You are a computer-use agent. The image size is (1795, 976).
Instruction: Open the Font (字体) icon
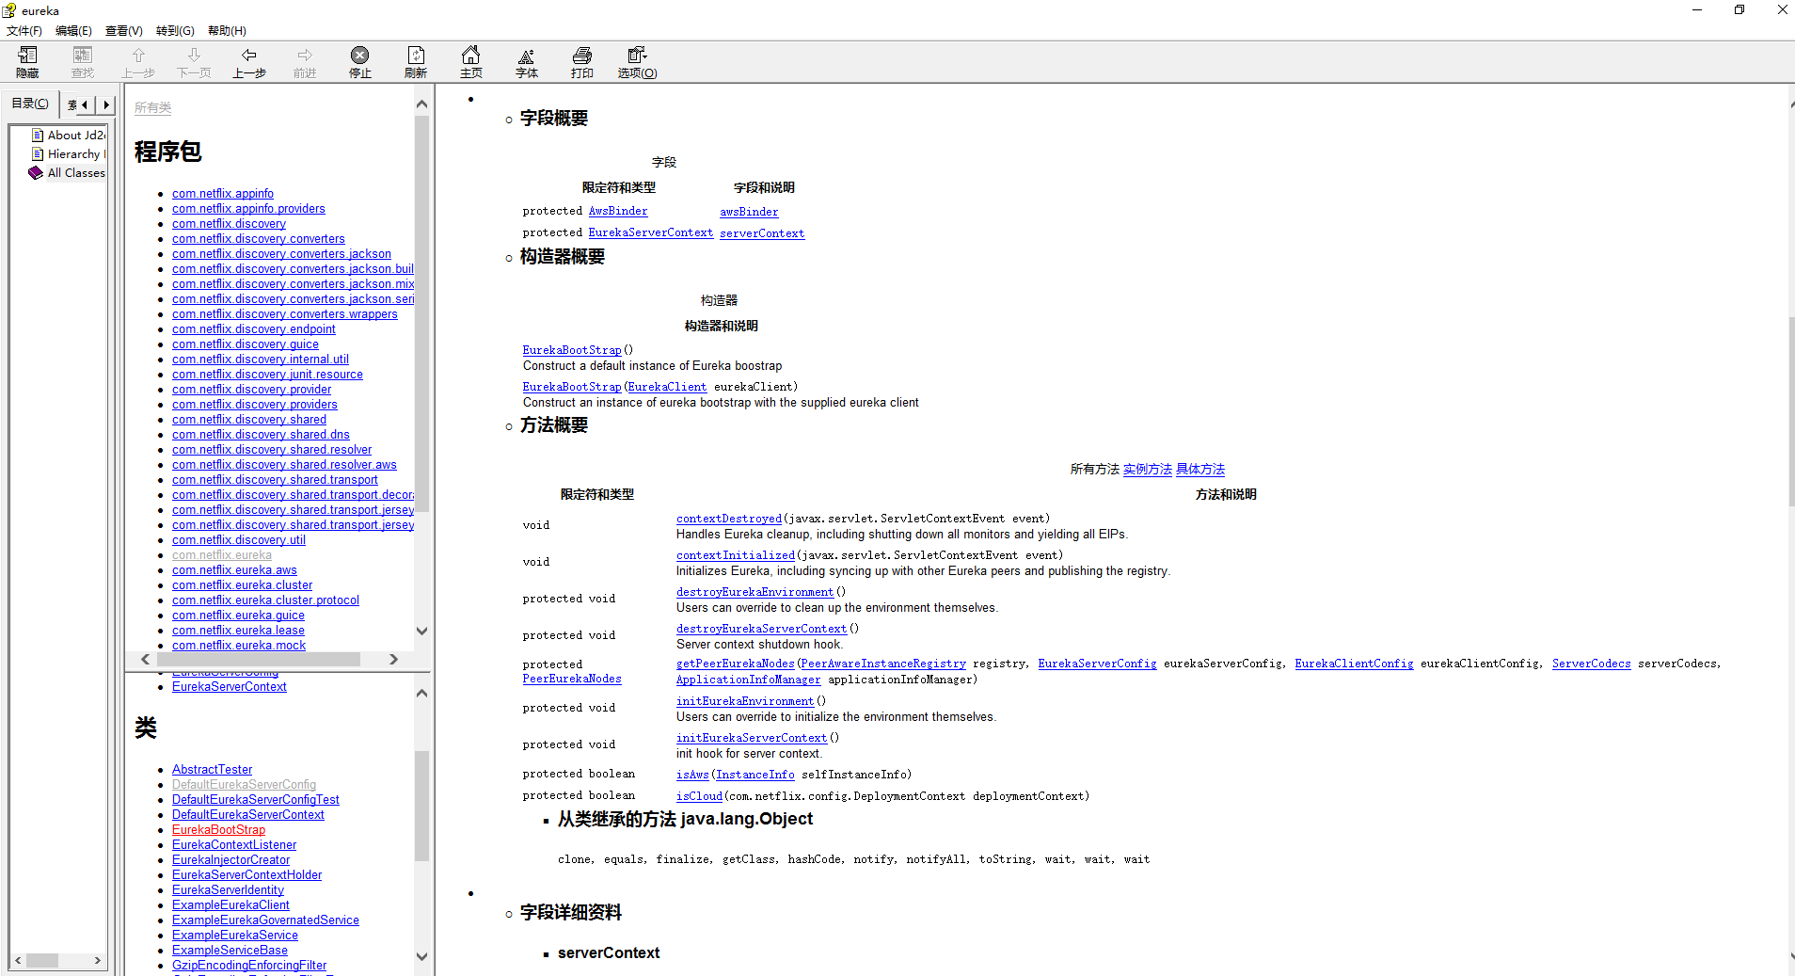[x=527, y=56]
